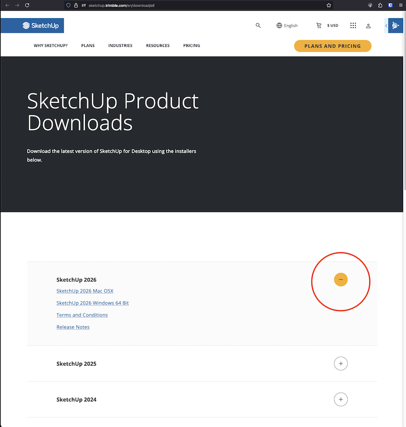Image resolution: width=406 pixels, height=427 pixels.
Task: Collapse the SketchUp 2026 section
Action: click(340, 280)
